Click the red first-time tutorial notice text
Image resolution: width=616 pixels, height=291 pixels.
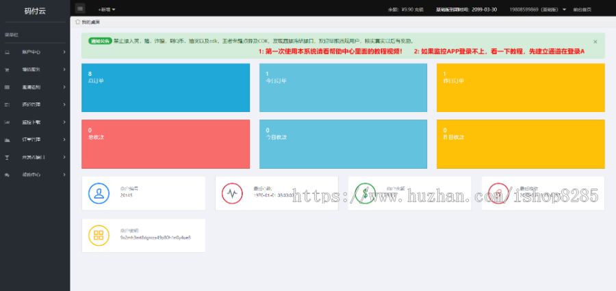point(331,51)
